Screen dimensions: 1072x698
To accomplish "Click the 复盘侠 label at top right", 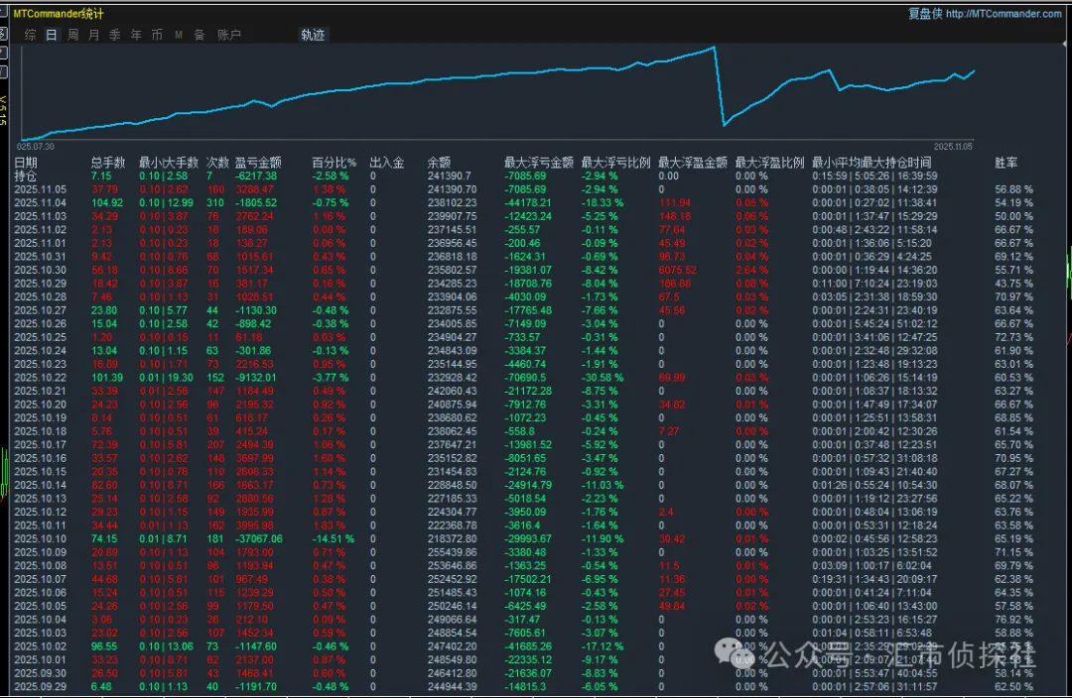I will click(x=924, y=14).
